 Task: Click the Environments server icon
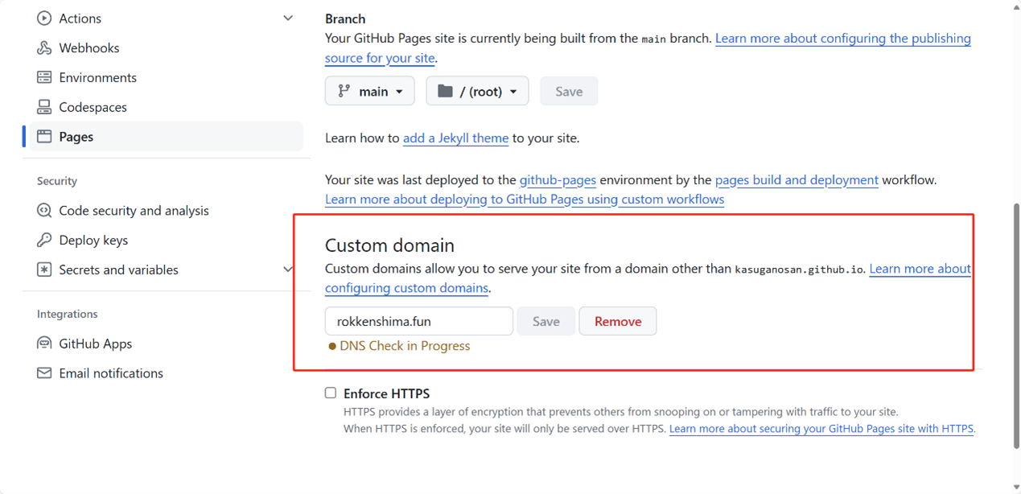click(44, 77)
